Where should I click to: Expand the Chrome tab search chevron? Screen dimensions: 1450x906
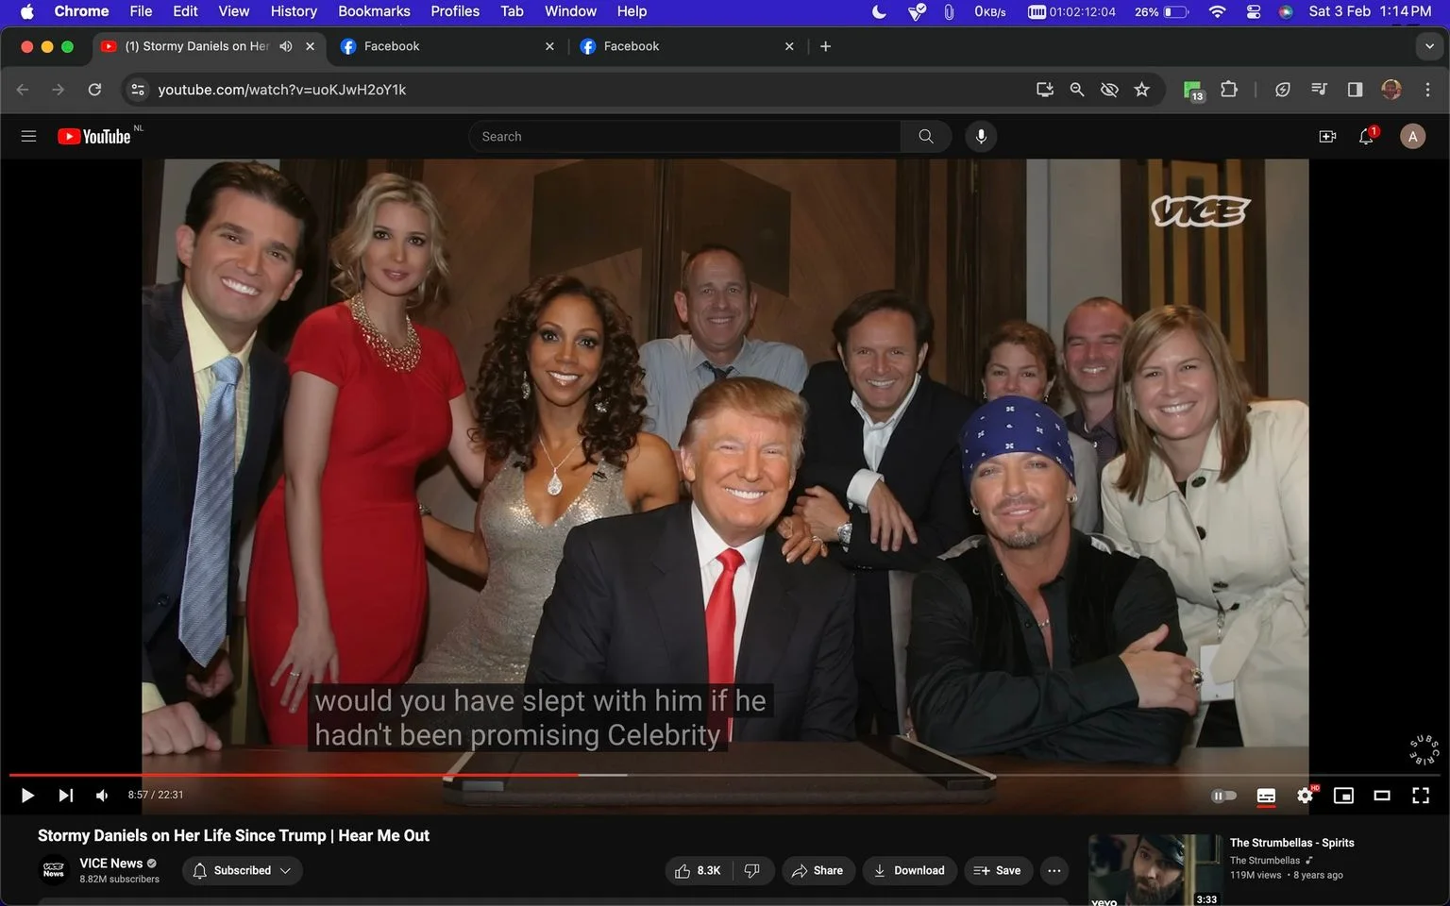click(1429, 46)
